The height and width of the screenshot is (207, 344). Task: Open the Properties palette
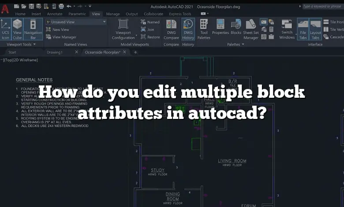coord(220,29)
